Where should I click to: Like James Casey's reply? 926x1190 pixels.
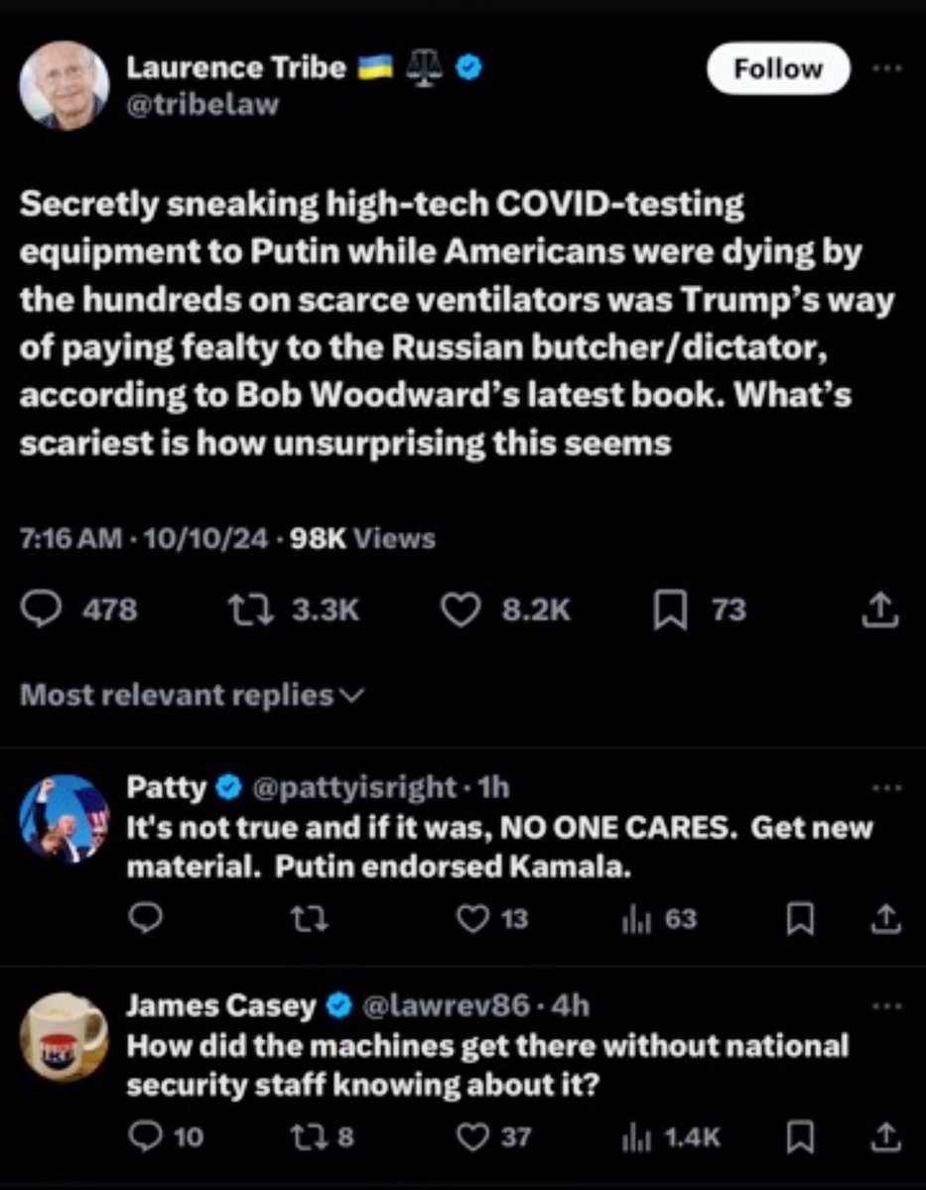point(473,1136)
